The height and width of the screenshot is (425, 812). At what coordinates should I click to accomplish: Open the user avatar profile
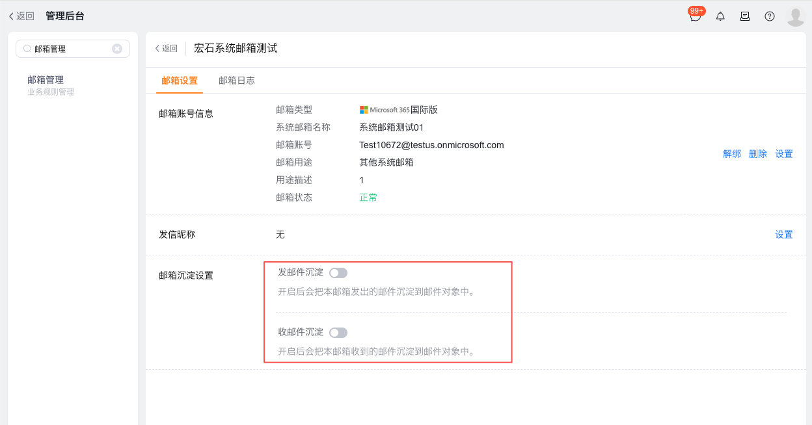[x=795, y=16]
